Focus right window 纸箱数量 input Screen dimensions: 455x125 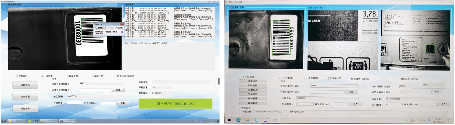[394, 104]
